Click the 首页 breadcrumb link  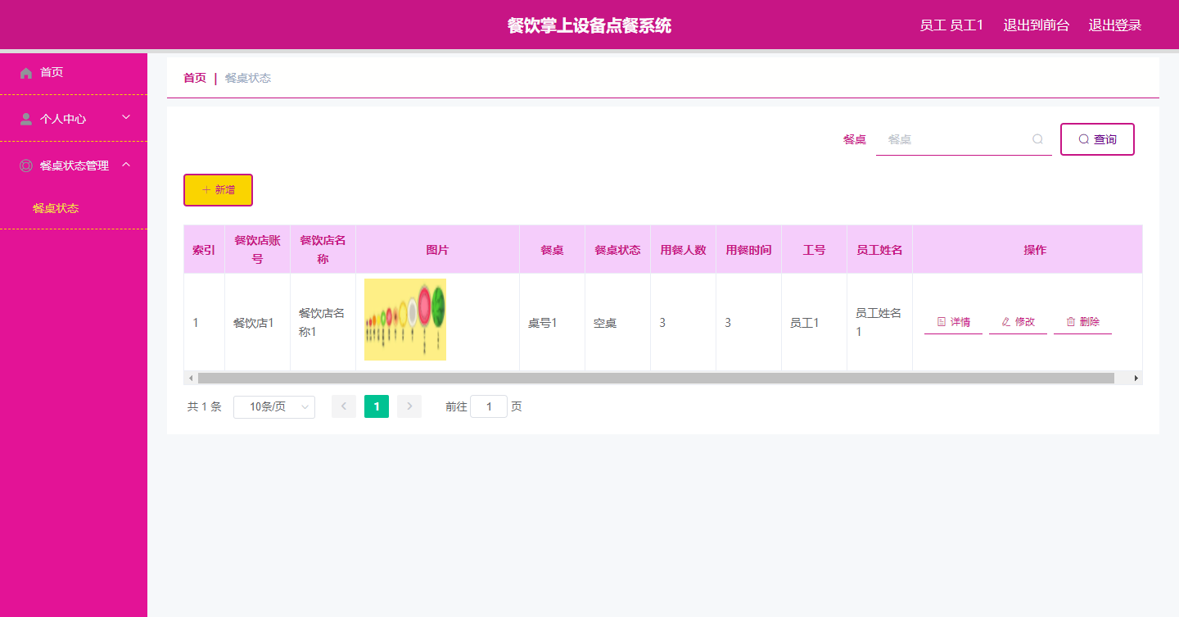click(x=195, y=78)
